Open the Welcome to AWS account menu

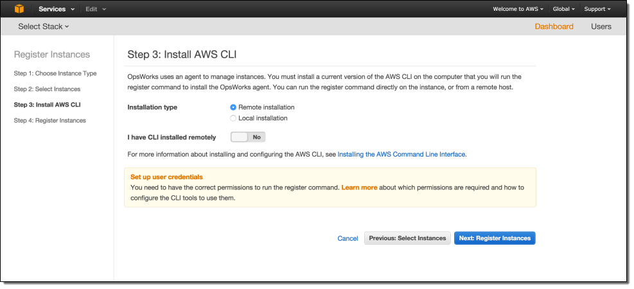(x=518, y=9)
